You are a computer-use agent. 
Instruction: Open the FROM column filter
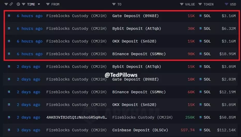pos(48,4)
